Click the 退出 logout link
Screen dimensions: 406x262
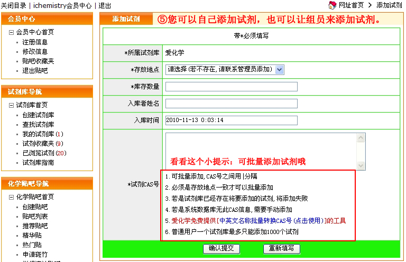(x=105, y=5)
